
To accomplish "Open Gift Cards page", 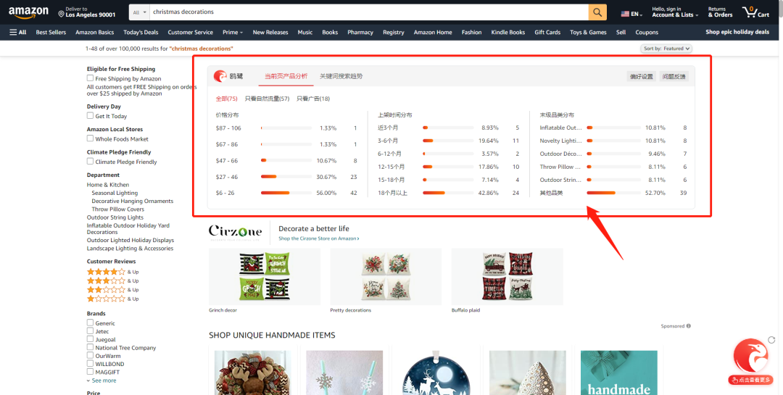I will 547,33.
